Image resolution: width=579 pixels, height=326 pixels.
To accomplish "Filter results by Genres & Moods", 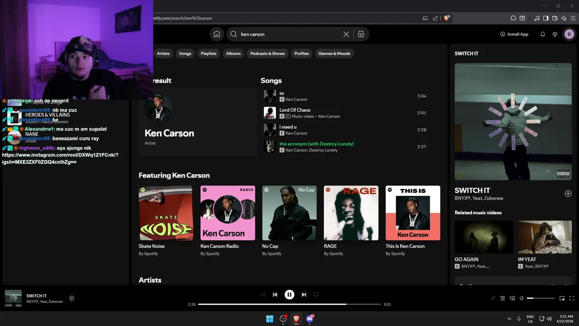I will click(334, 53).
